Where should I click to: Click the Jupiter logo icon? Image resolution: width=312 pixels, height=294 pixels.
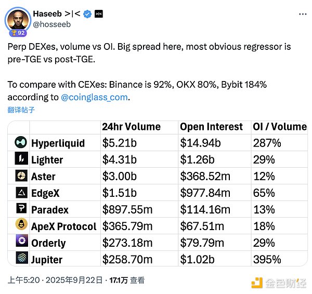pos(20,259)
